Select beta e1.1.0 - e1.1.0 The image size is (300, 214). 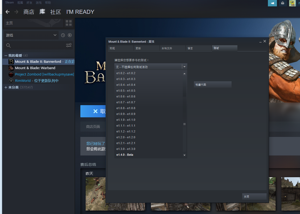pyautogui.click(x=149, y=120)
